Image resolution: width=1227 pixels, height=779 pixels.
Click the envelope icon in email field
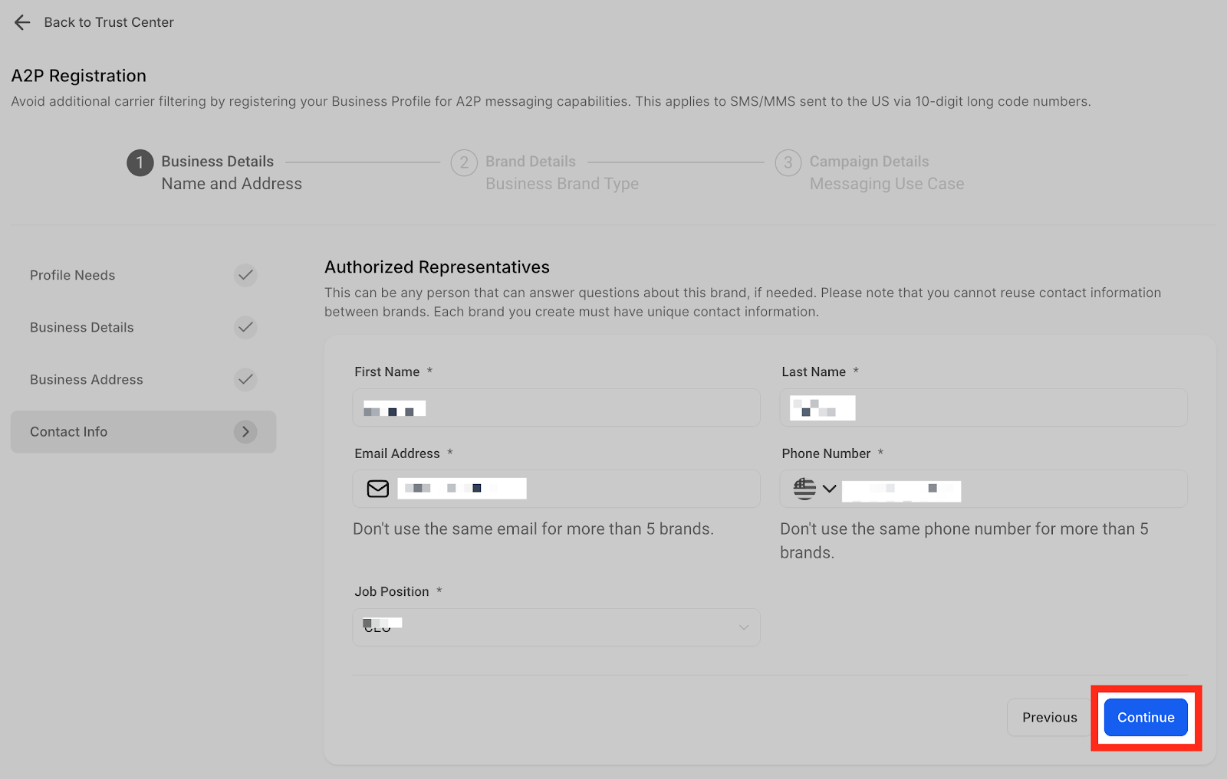[x=378, y=489]
